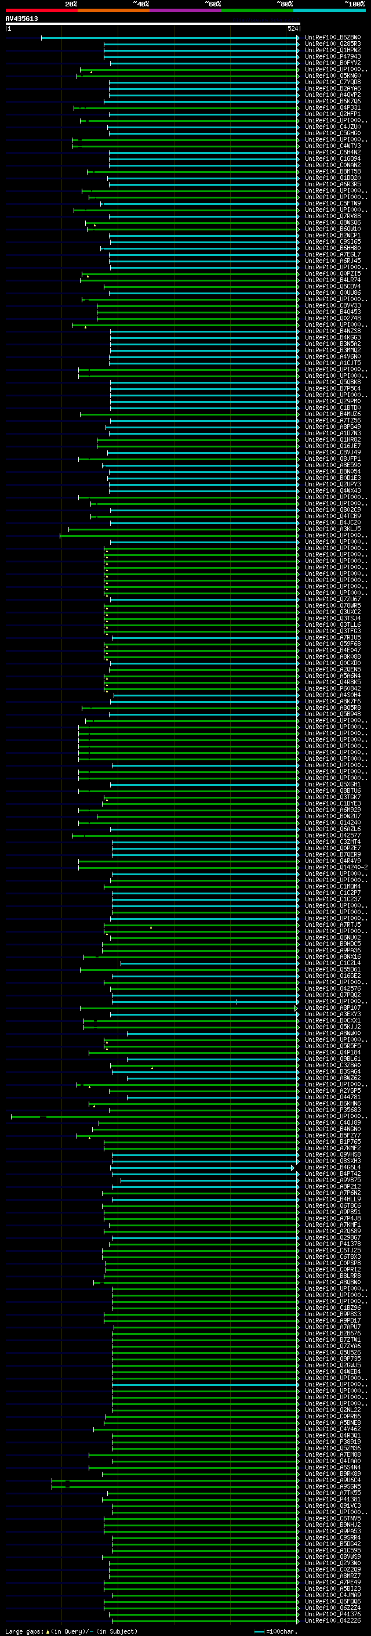
Task: Click the UniRef100_C3ZMT4 hit
Action: tap(333, 842)
